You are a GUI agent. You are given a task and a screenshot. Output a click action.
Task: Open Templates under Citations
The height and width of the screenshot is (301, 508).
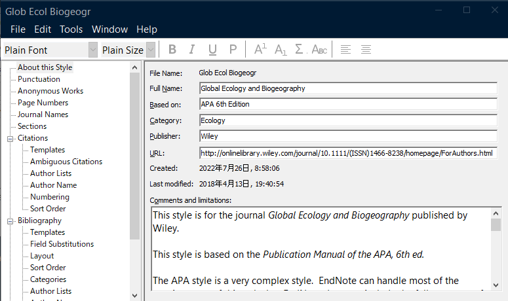[47, 150]
